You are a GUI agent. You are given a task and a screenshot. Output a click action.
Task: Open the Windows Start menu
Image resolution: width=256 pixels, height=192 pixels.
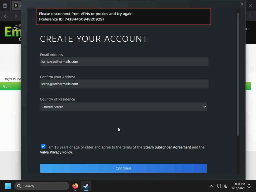point(8,186)
